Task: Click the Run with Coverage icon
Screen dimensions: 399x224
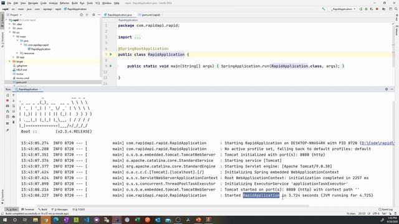Action: point(372,9)
